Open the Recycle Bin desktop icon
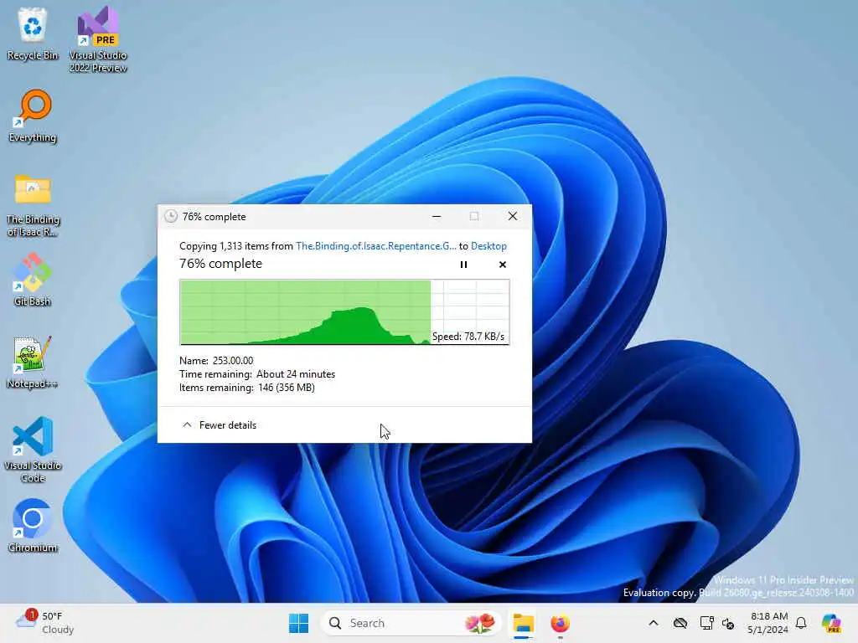Viewport: 858px width, 643px height. click(33, 33)
